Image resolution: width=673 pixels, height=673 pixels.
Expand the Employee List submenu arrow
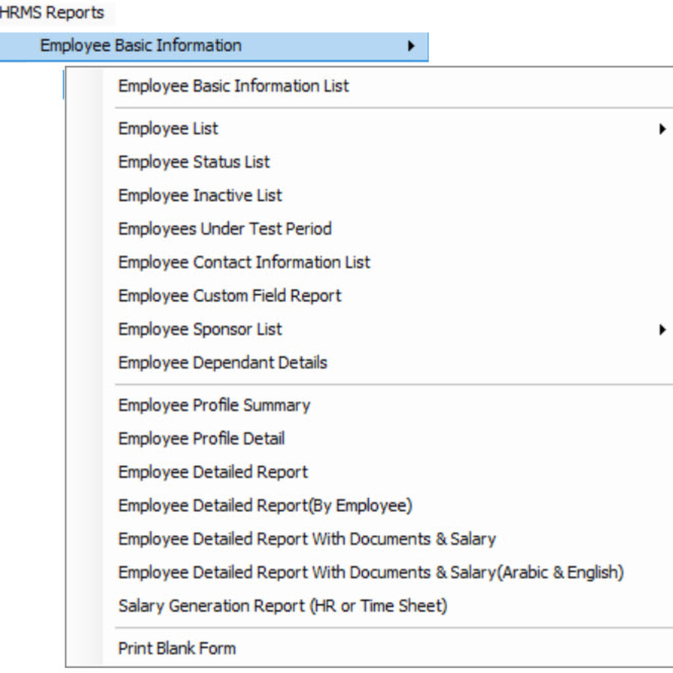tap(662, 129)
